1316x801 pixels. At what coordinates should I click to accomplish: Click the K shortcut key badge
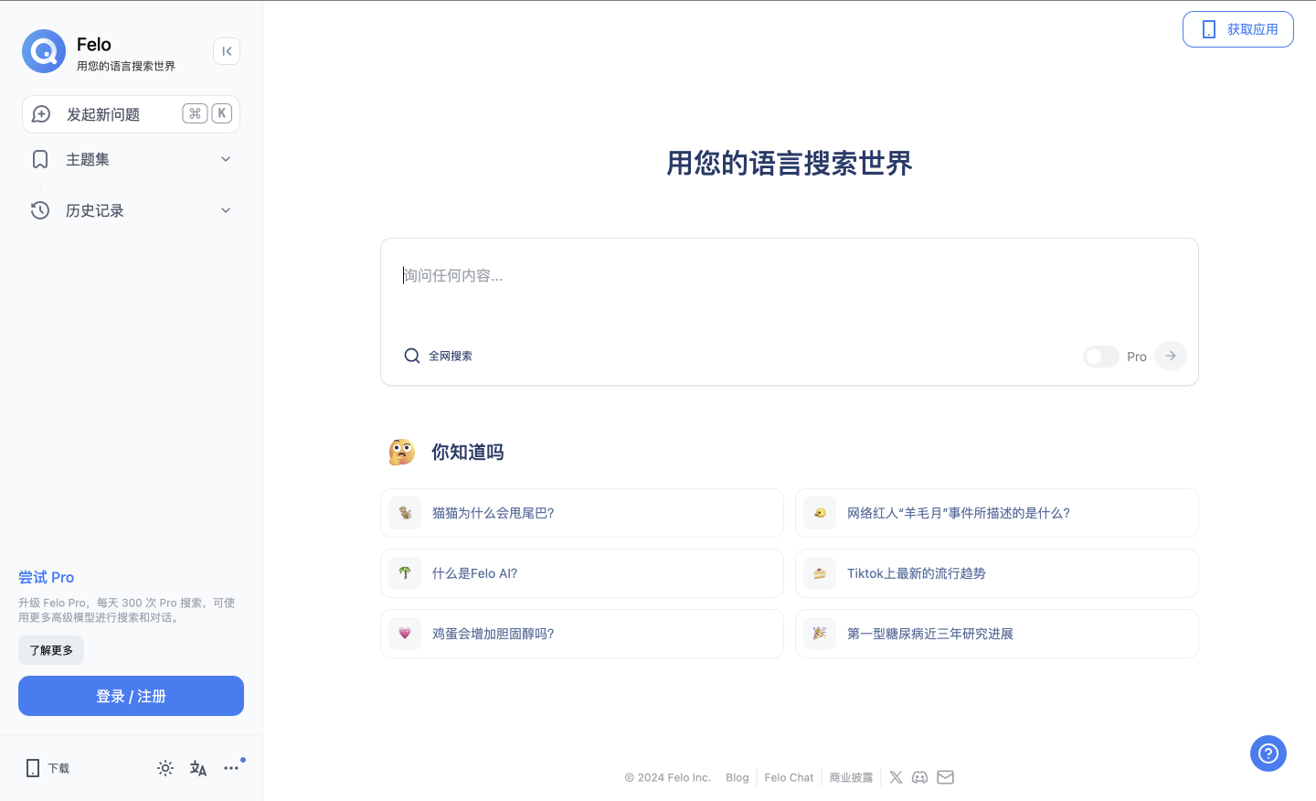(x=222, y=113)
